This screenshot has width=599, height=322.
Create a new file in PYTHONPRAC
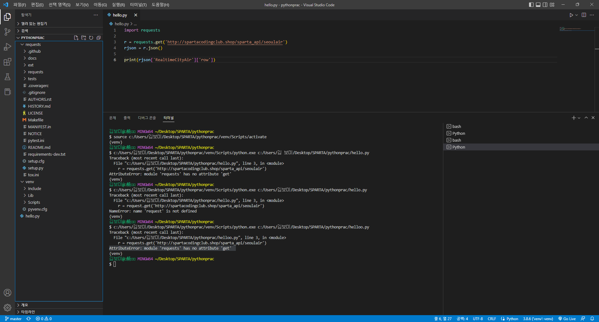click(76, 38)
